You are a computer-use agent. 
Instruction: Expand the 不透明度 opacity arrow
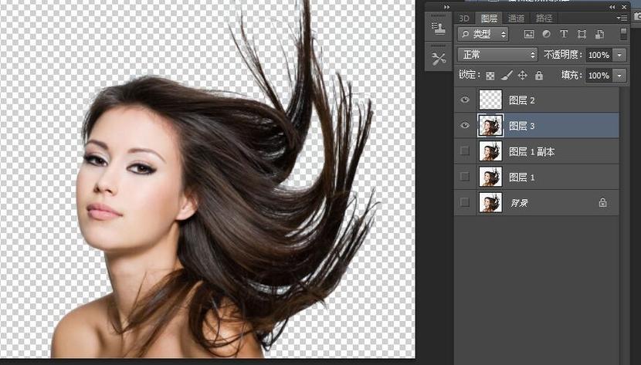click(x=619, y=55)
